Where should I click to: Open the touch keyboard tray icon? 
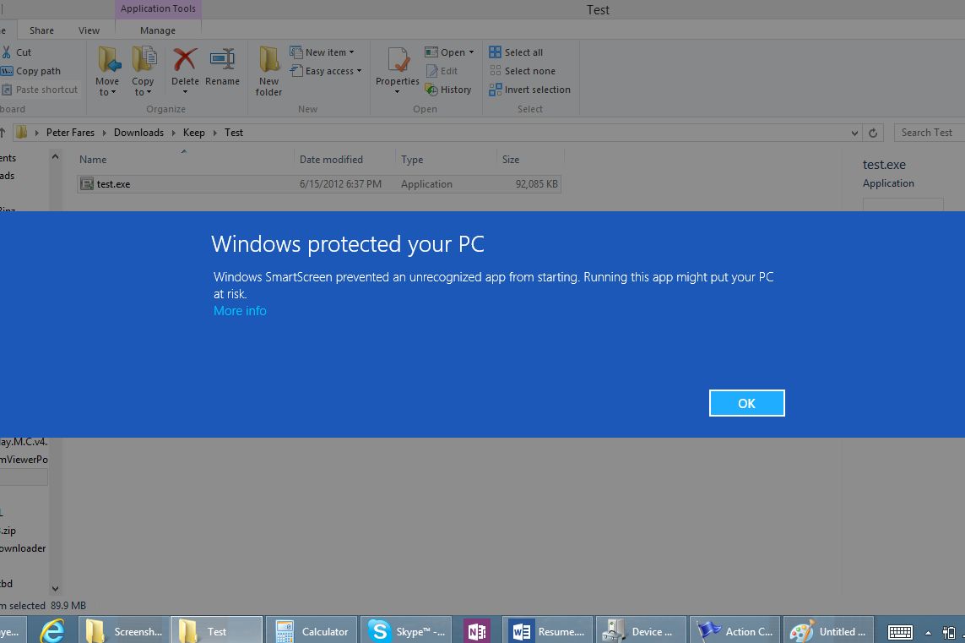900,632
